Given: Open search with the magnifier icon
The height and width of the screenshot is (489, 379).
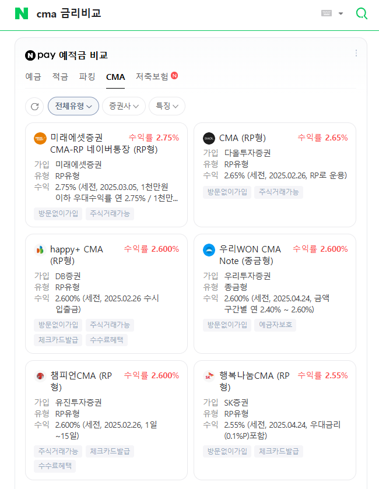Looking at the screenshot, I should pos(362,12).
